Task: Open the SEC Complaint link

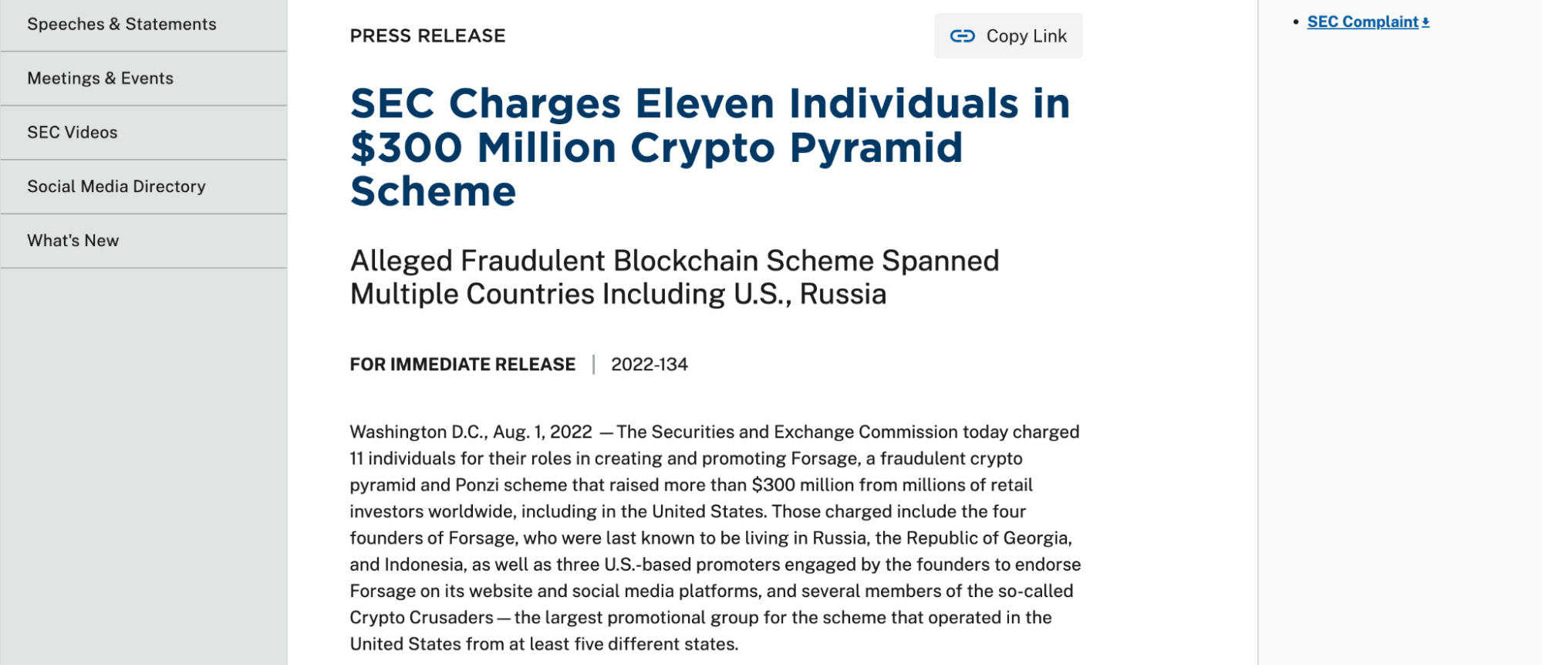Action: 1362,22
